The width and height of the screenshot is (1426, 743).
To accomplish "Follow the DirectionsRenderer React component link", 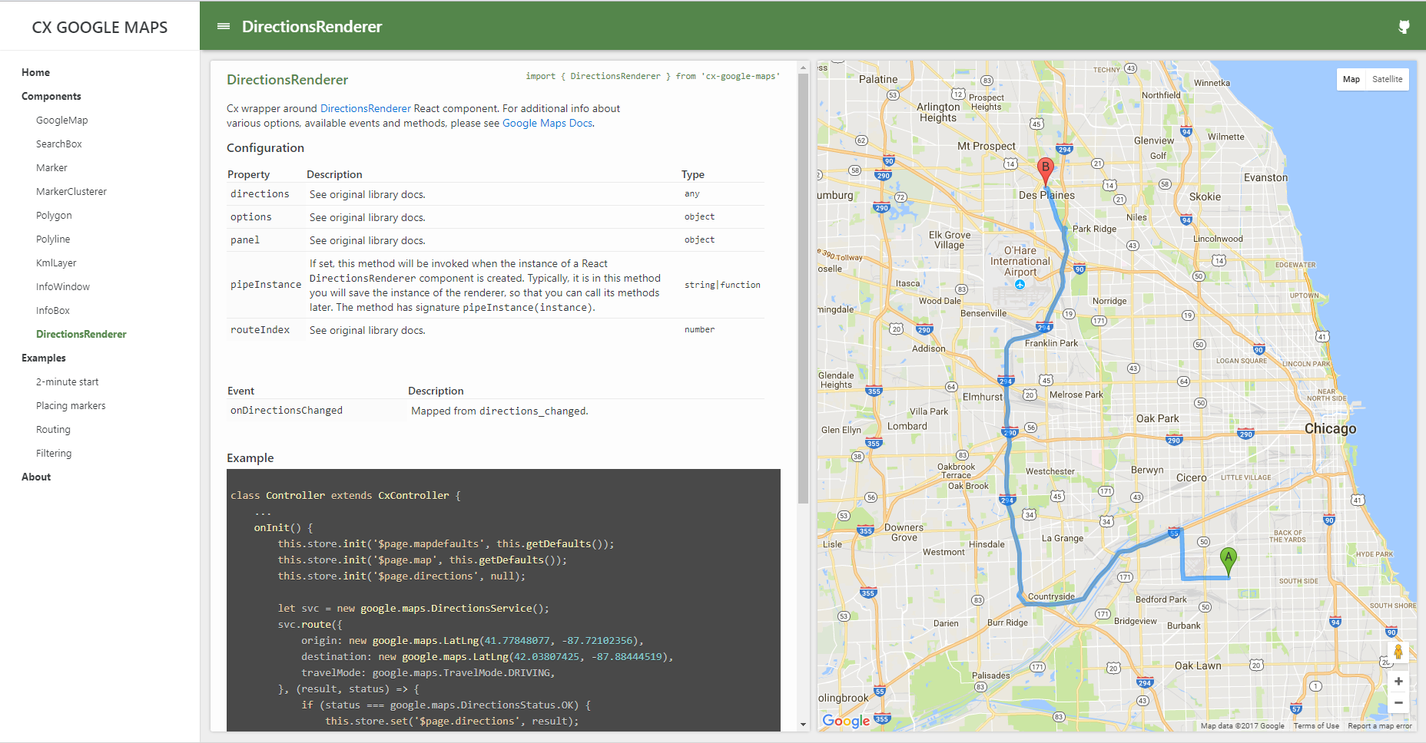I will coord(366,108).
